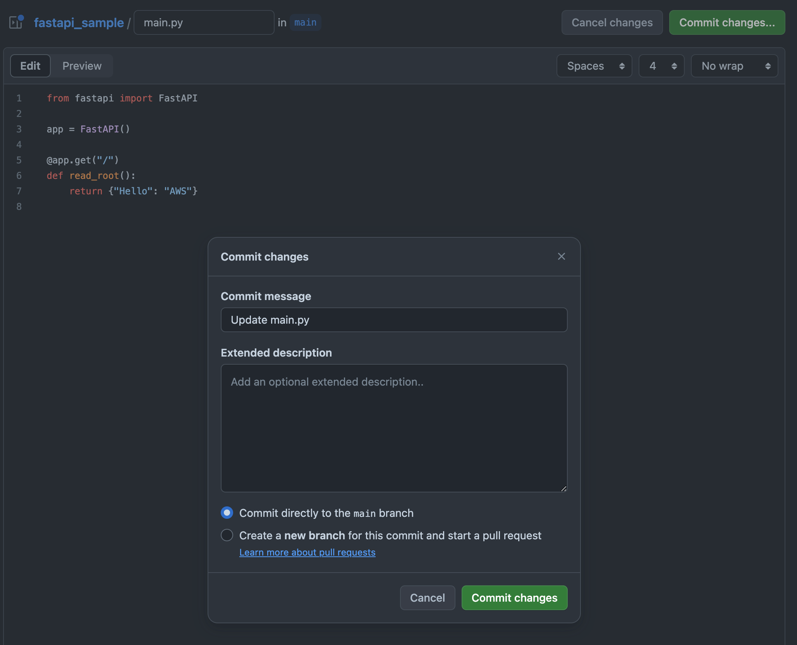This screenshot has height=645, width=797.
Task: Edit the main.py filename field
Action: [204, 22]
